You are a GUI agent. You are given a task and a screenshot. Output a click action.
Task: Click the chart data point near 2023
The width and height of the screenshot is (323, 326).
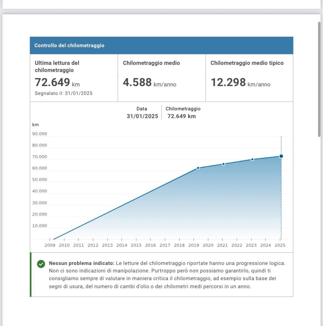tap(252, 160)
